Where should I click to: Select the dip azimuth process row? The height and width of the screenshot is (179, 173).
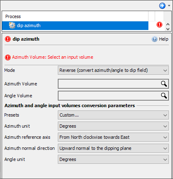coord(75,25)
